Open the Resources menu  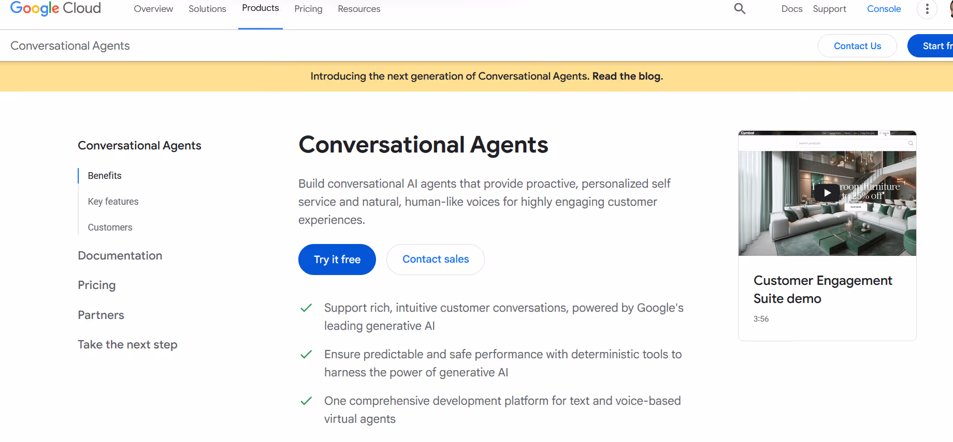click(359, 9)
